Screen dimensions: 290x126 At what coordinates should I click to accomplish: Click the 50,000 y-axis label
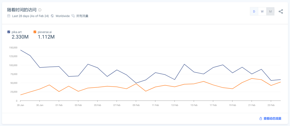click(14, 83)
